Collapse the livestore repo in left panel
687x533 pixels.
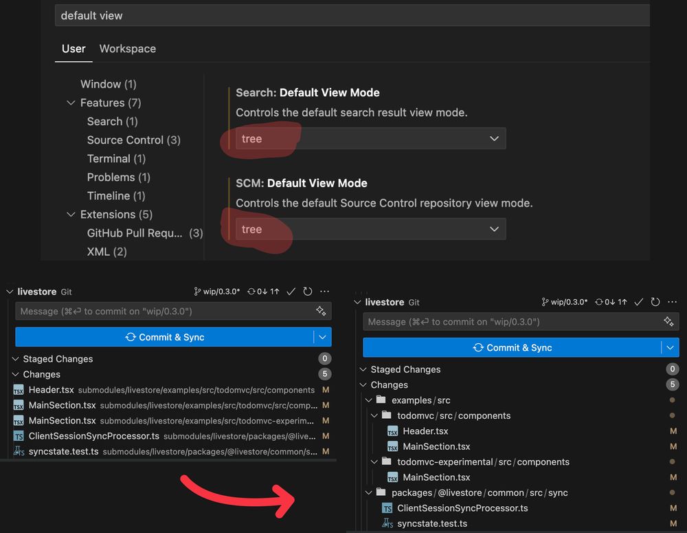point(10,292)
